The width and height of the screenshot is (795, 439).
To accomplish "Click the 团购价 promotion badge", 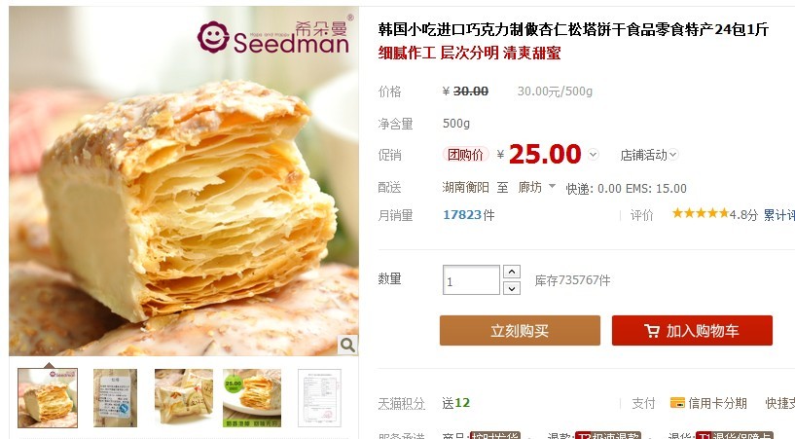I will (x=465, y=155).
